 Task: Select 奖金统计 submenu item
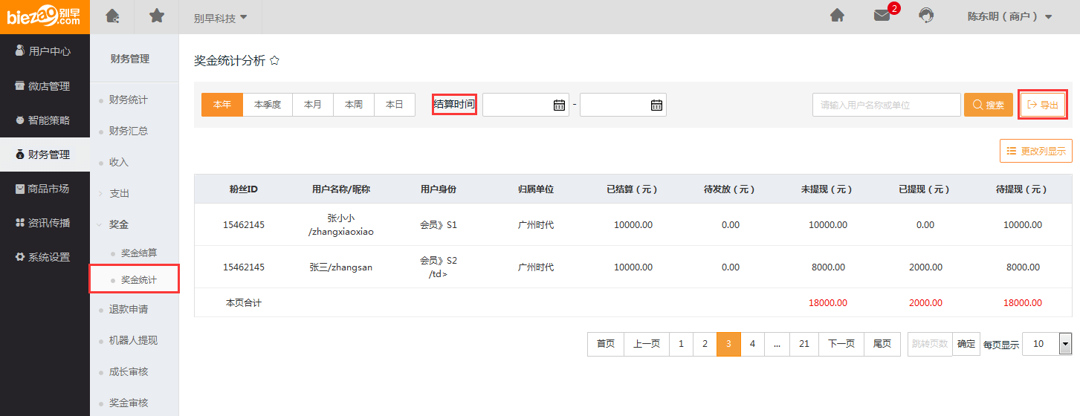coord(139,280)
